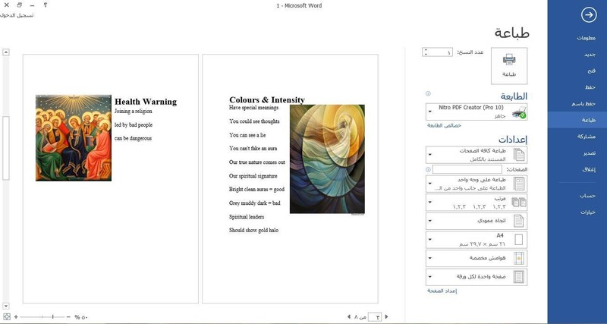Expand the custom margins dropdown

click(x=476, y=258)
